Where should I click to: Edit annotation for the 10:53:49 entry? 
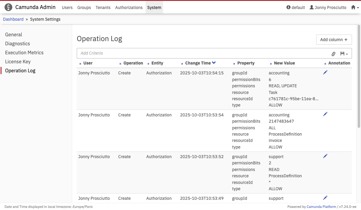325,198
